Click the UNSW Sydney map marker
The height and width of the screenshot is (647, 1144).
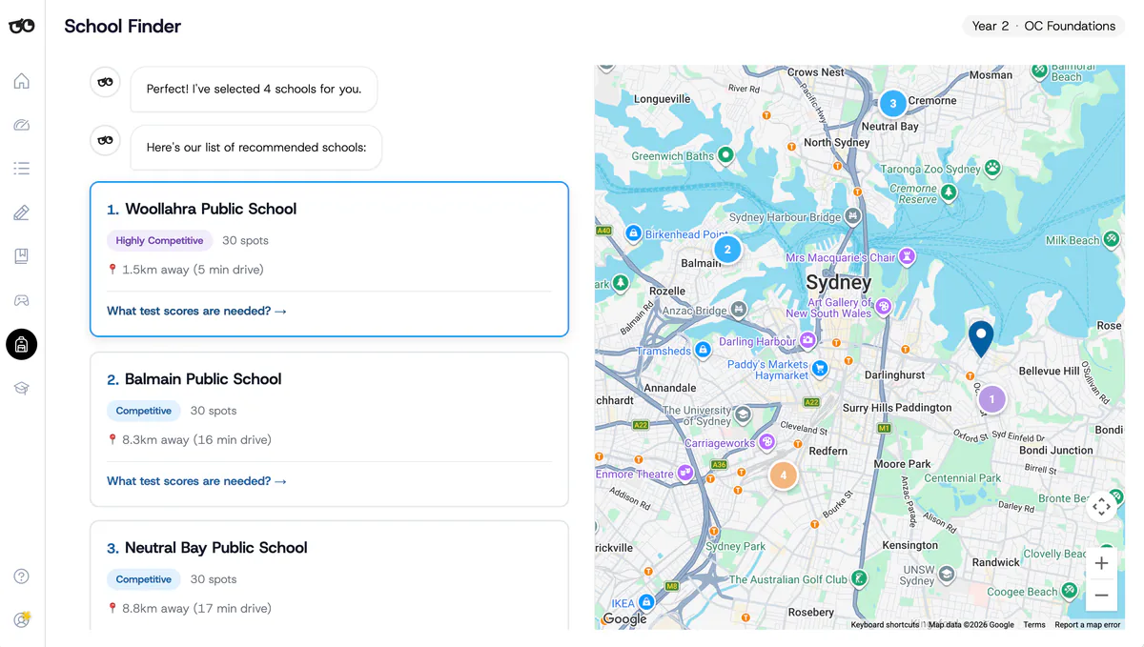coord(947,575)
